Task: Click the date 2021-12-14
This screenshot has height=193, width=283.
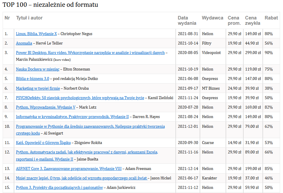Action: [x=188, y=169]
